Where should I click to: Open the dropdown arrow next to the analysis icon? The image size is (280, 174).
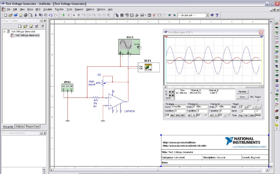tap(145, 15)
